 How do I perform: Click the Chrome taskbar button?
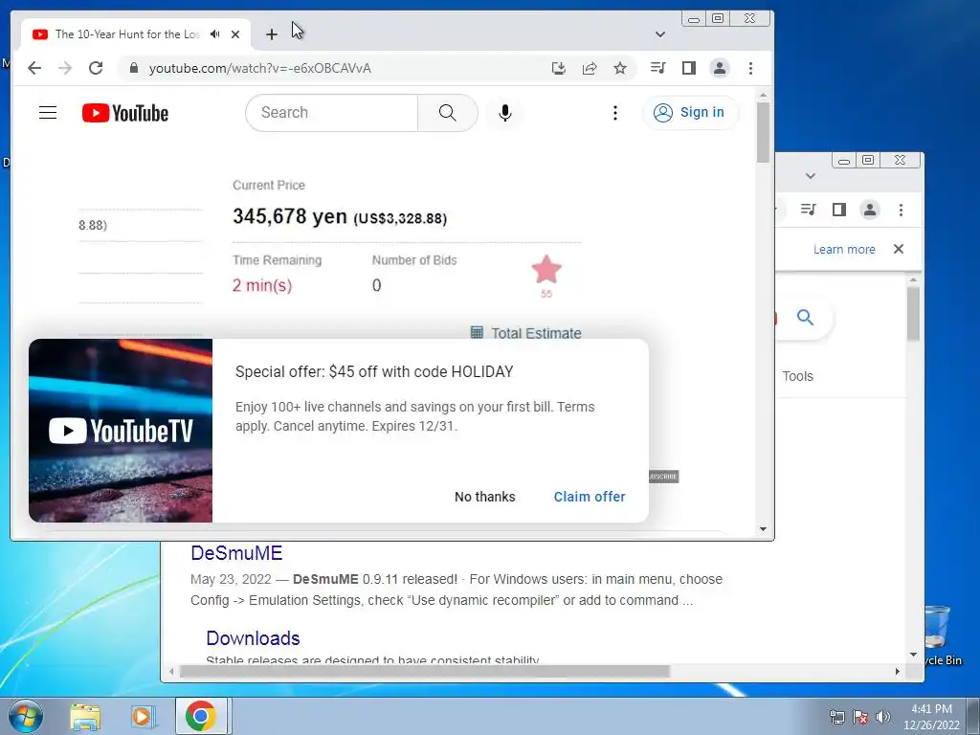tap(201, 716)
